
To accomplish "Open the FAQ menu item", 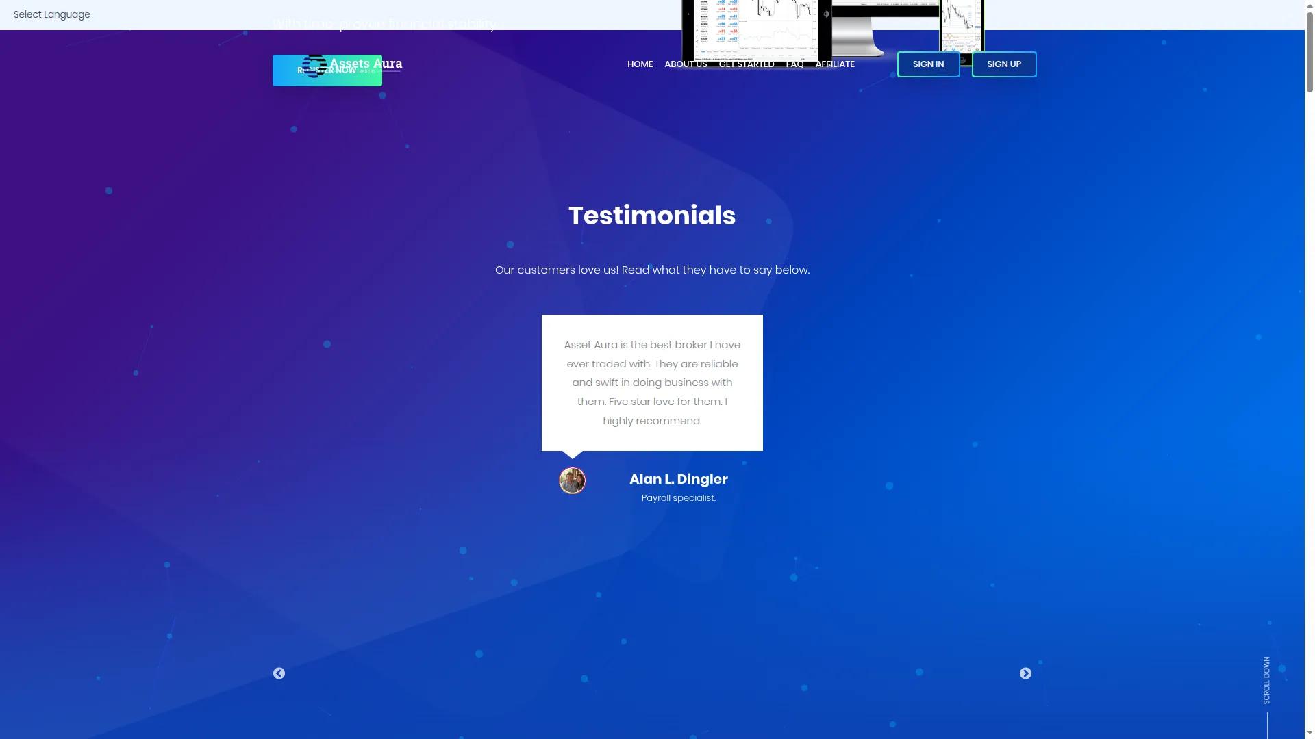I will [794, 64].
